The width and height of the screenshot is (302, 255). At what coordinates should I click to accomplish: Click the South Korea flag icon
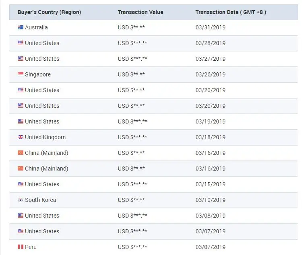21,200
